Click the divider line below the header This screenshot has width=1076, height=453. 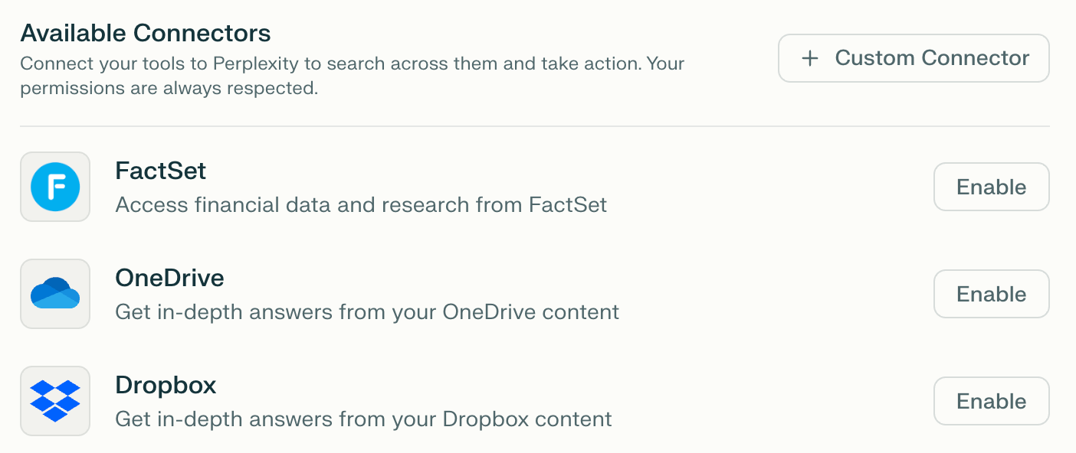point(535,126)
